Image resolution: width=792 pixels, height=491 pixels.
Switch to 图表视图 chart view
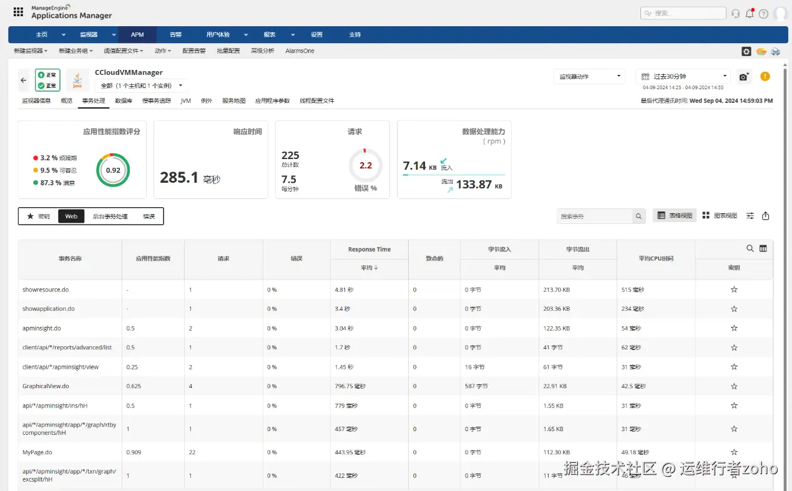click(719, 215)
